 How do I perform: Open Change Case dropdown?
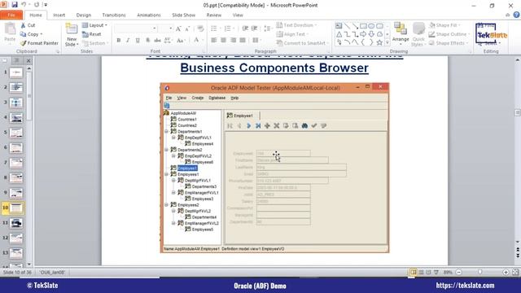tap(181, 40)
